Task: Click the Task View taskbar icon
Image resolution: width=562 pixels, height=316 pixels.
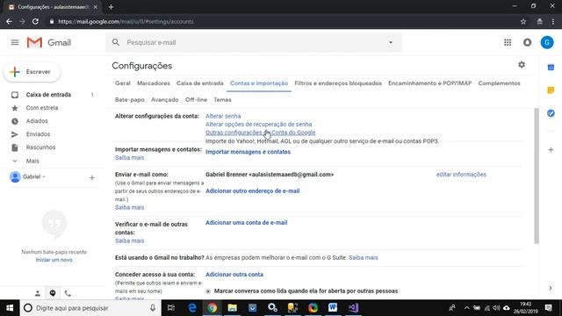Action: coord(171,308)
